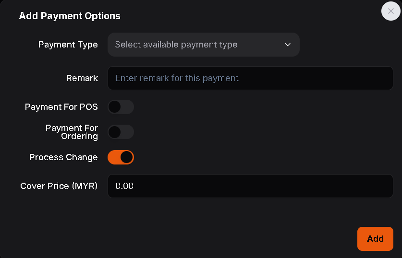Click the 'Remark' label text
Image resolution: width=402 pixels, height=258 pixels.
click(82, 78)
